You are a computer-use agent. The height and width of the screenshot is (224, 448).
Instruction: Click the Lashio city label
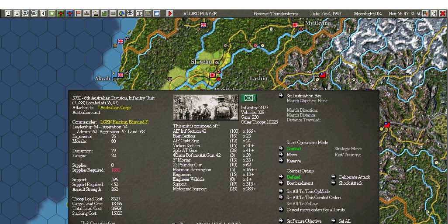point(258,78)
